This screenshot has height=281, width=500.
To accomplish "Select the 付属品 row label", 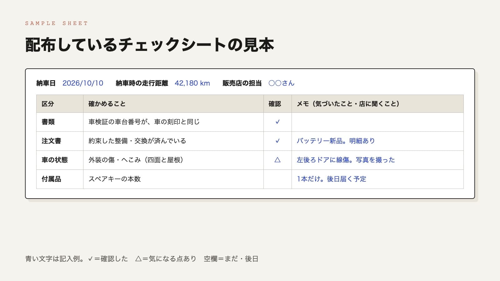I will click(51, 179).
